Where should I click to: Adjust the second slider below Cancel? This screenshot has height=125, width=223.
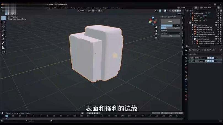point(170,28)
